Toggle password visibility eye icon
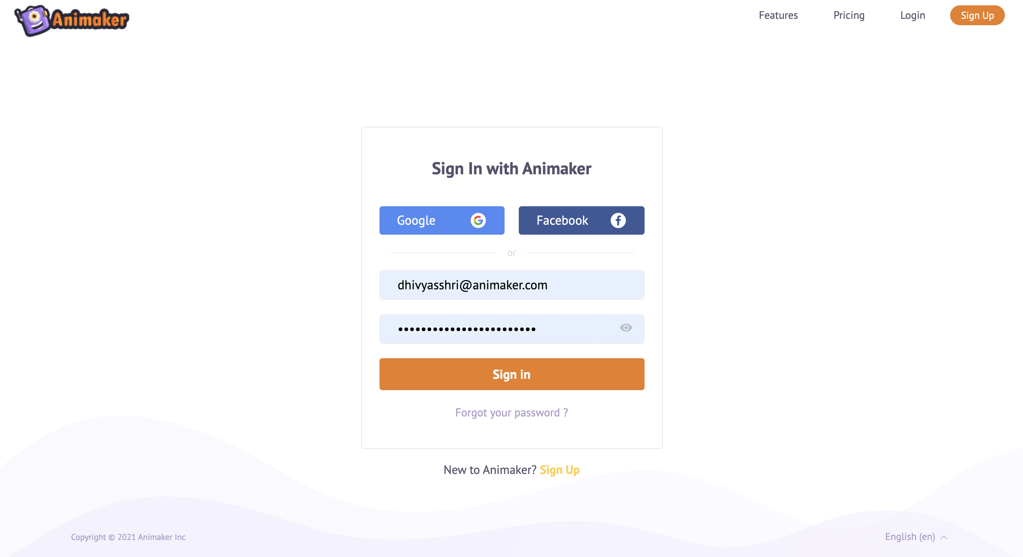This screenshot has height=557, width=1023. click(624, 328)
